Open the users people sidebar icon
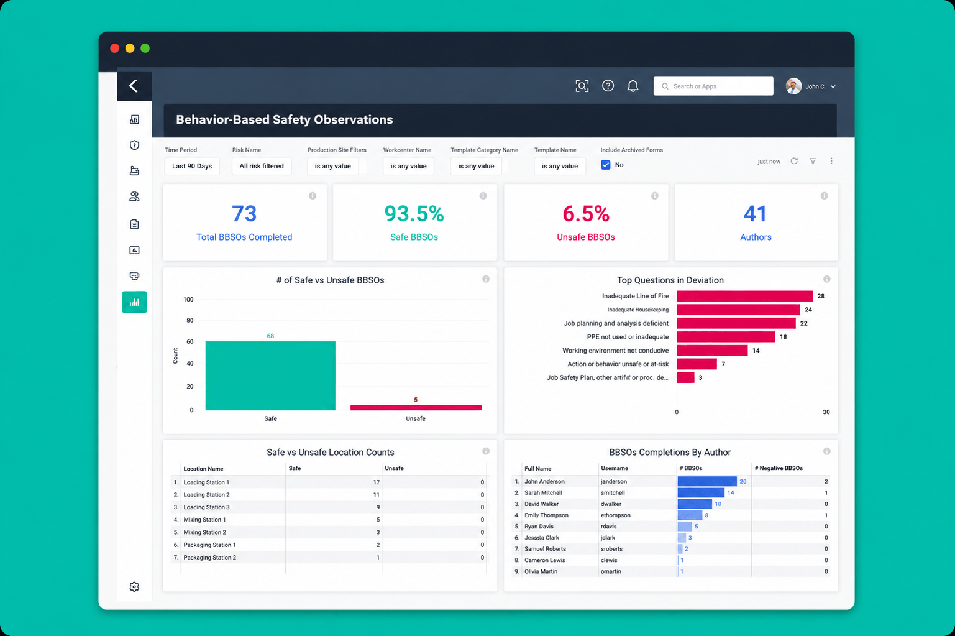Image resolution: width=955 pixels, height=636 pixels. click(x=134, y=196)
